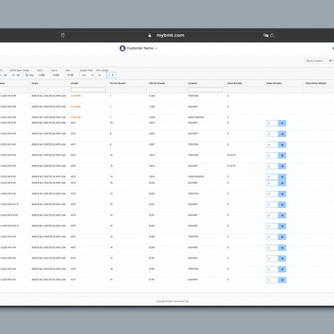Click the lock icon beside mybmt.com
The height and width of the screenshot is (334, 334).
(x=150, y=36)
